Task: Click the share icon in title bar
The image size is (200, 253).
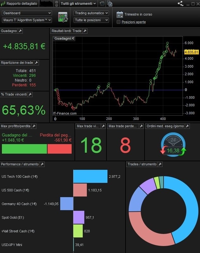Action: point(180,3)
